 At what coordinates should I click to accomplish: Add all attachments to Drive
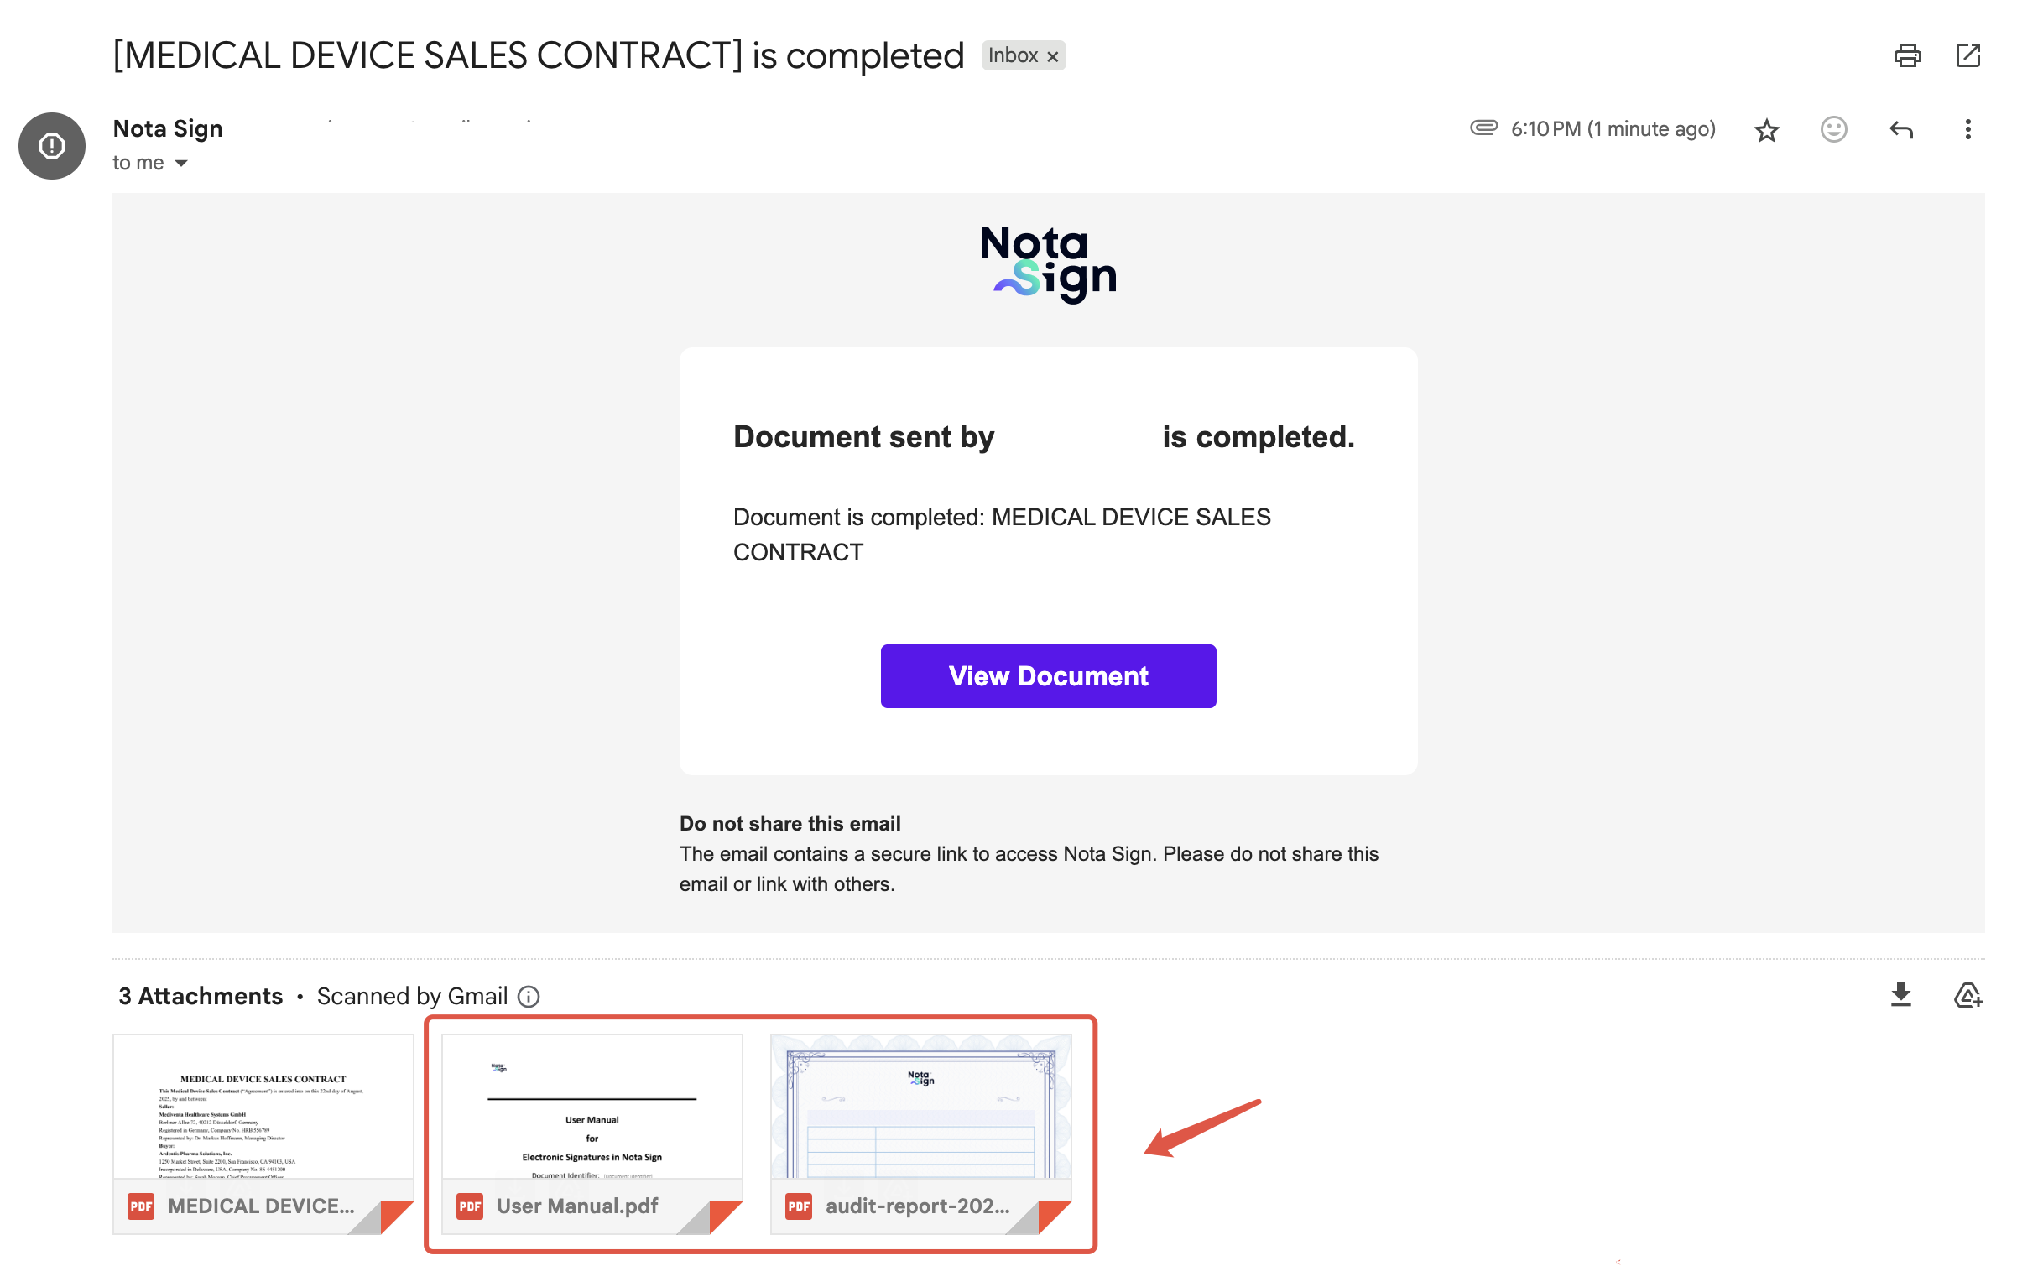(x=1967, y=995)
